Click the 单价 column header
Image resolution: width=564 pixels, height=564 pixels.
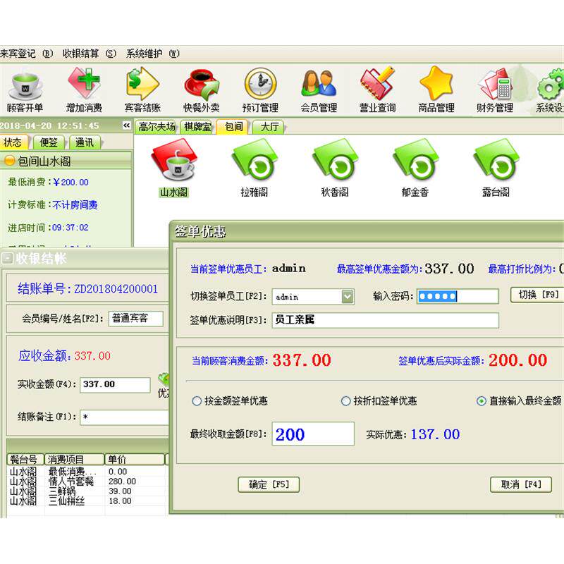(135, 459)
